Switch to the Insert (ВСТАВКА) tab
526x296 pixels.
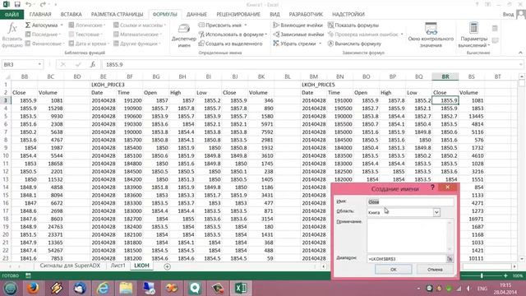pos(72,15)
